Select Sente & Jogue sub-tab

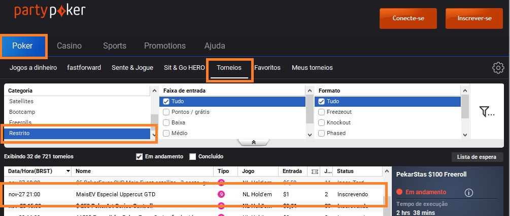[132, 68]
